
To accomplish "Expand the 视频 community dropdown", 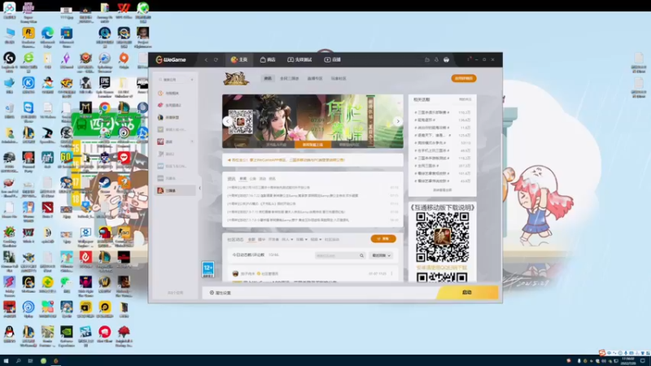I will coord(316,239).
